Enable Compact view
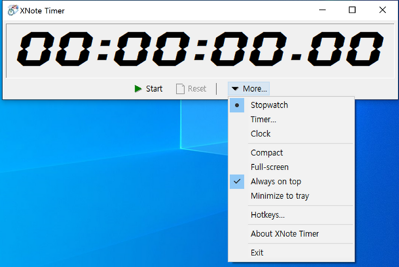Image resolution: width=399 pixels, height=267 pixels. [291, 153]
